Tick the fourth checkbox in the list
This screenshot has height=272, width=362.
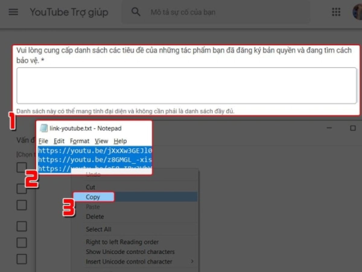(x=21, y=226)
